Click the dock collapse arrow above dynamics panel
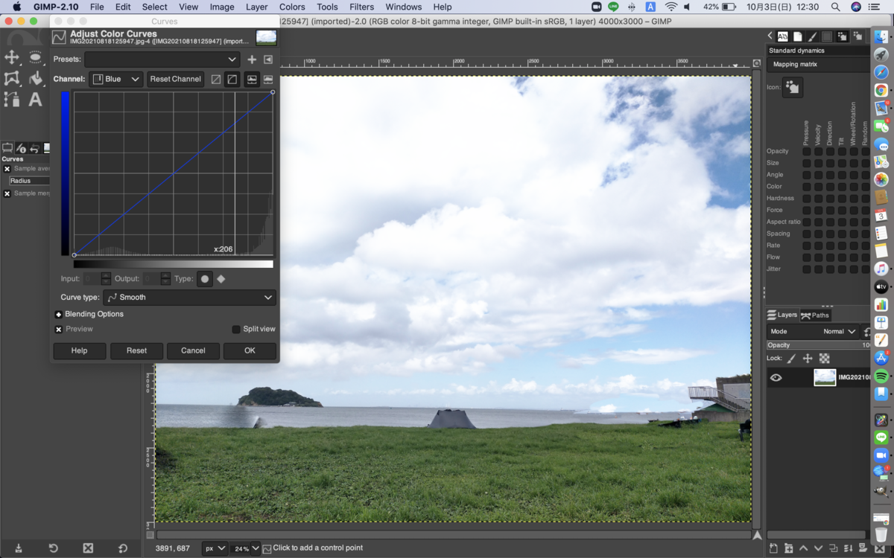This screenshot has height=558, width=894. click(770, 36)
